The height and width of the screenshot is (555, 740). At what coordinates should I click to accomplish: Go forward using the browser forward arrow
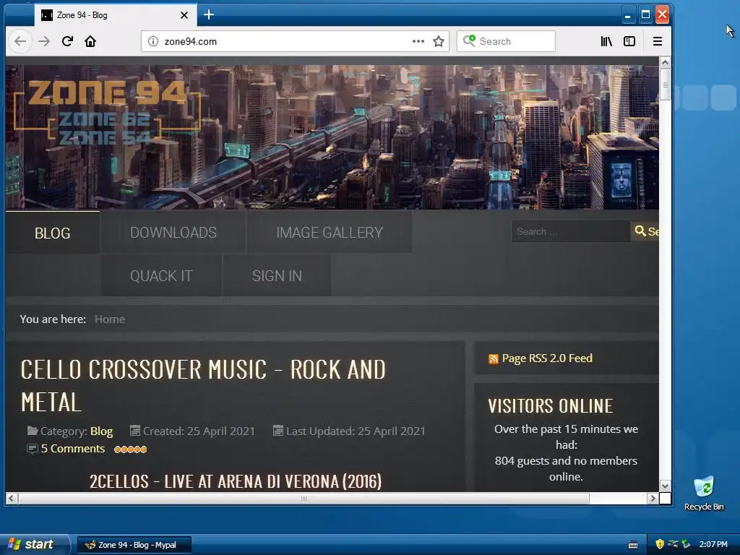pyautogui.click(x=44, y=41)
